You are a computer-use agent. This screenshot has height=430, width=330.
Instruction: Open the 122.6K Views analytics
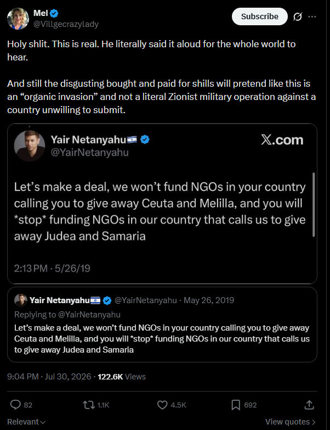point(122,377)
